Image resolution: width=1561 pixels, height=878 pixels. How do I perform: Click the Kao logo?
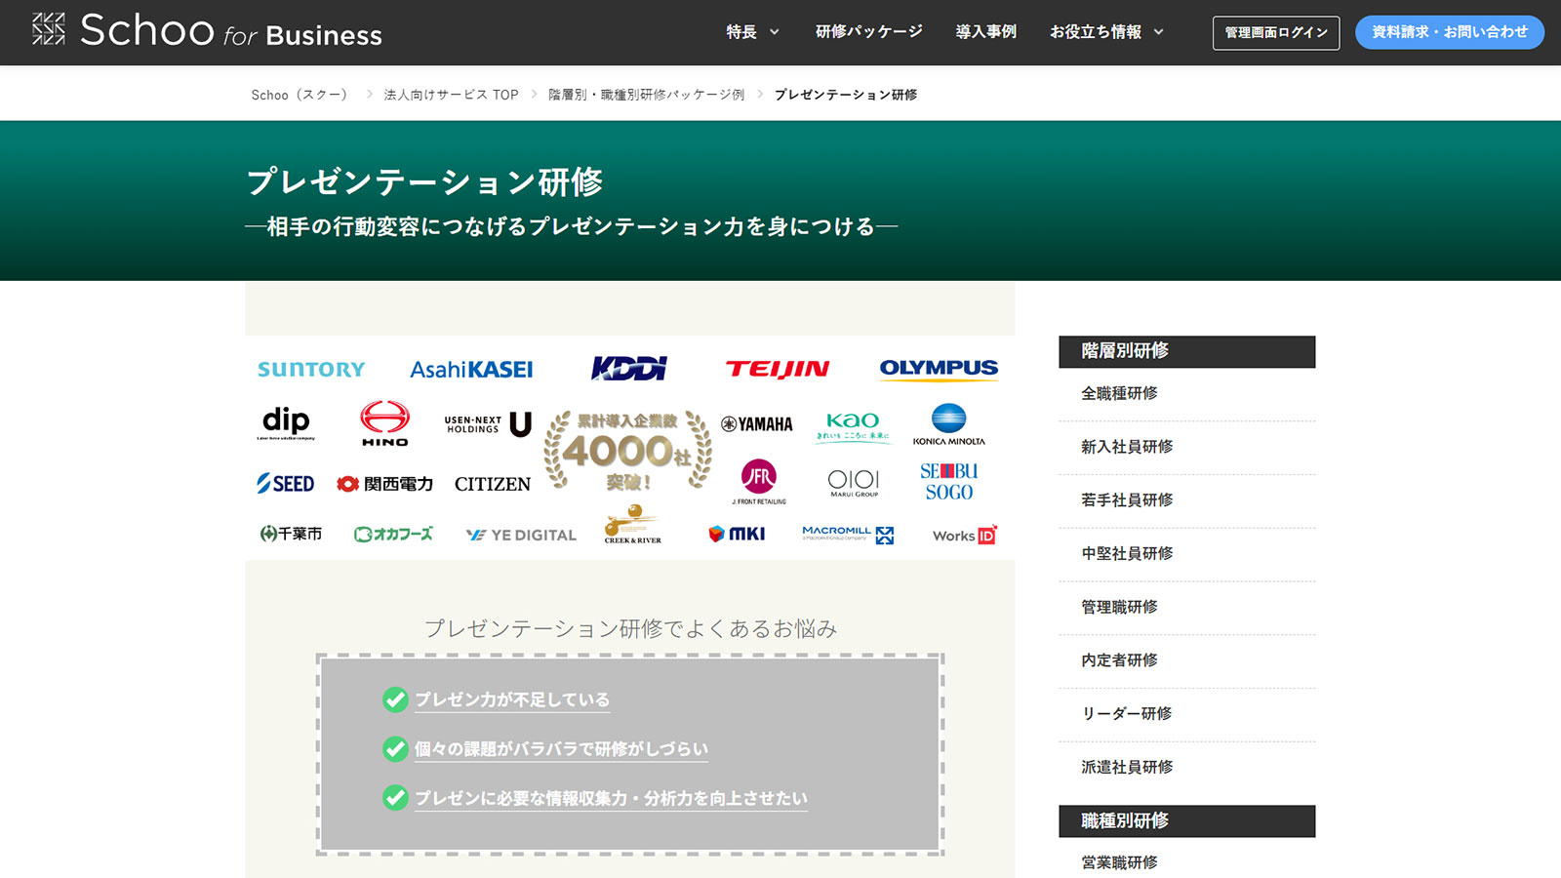tap(853, 426)
